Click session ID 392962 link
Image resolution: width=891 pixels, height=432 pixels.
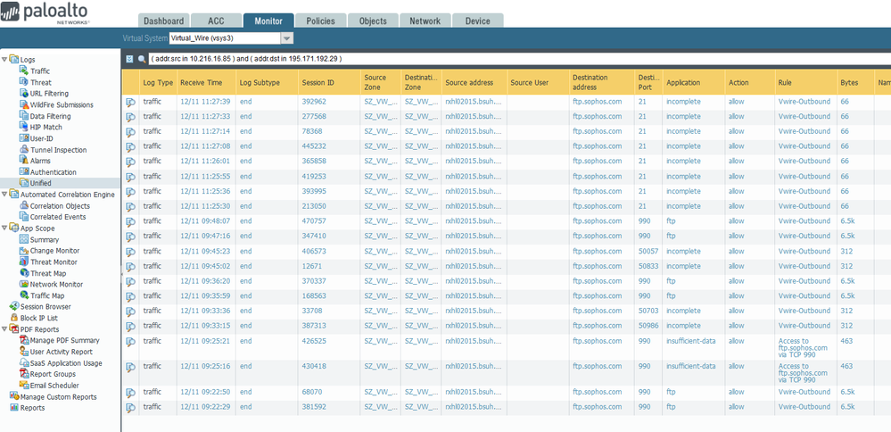314,102
